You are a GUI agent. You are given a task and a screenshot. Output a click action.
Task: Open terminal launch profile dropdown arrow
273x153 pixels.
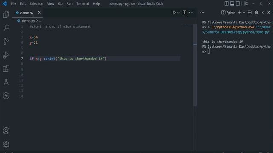pos(244,13)
